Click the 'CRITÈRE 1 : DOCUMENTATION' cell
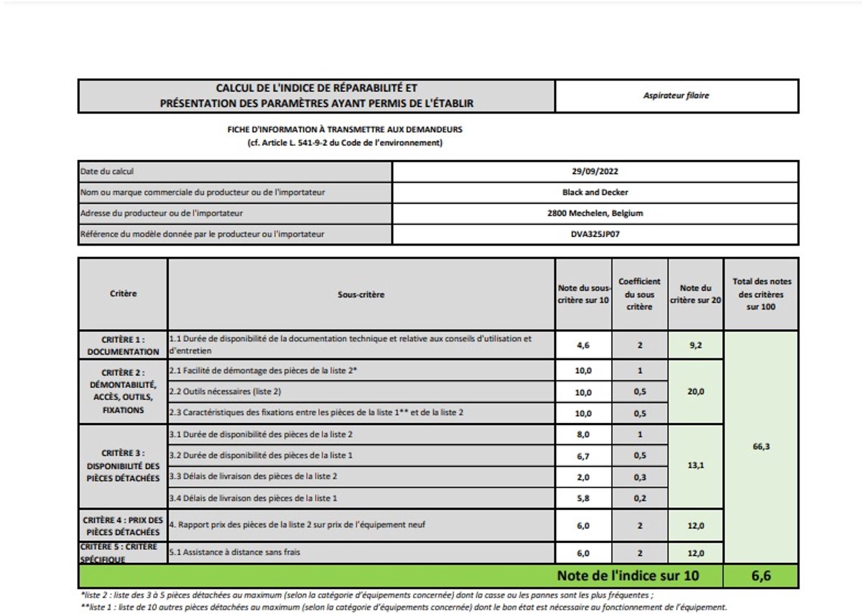This screenshot has width=862, height=614. click(123, 345)
